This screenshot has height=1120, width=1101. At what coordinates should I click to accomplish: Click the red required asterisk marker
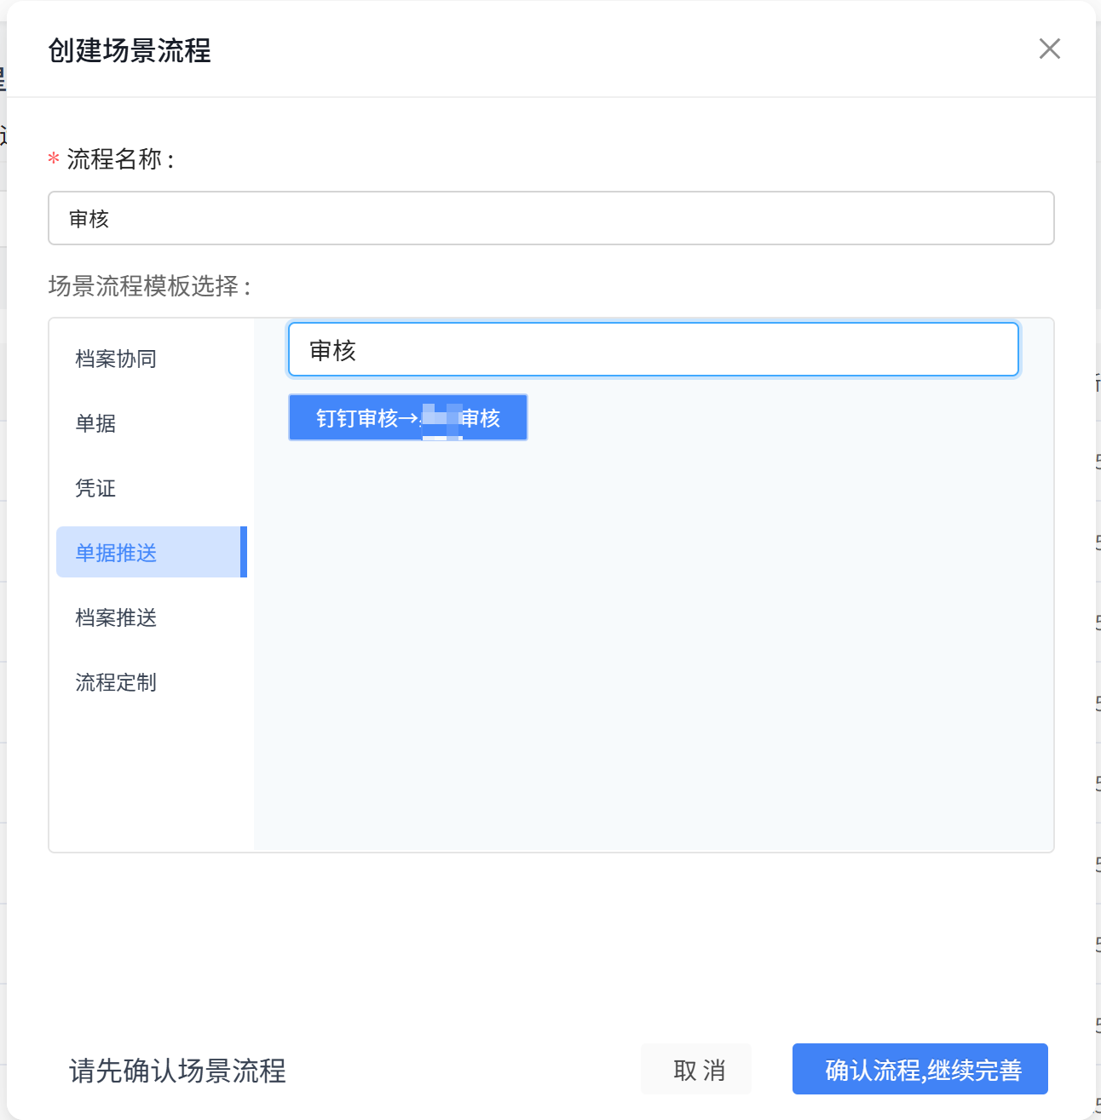click(54, 159)
